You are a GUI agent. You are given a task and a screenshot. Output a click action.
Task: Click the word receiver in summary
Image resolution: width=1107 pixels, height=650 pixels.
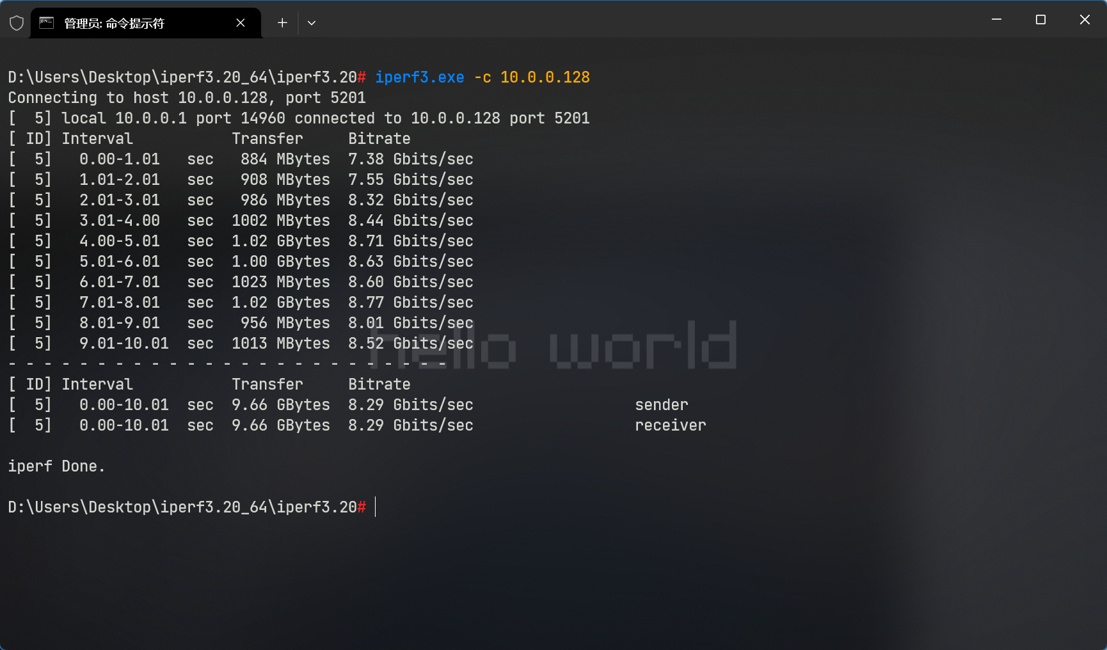point(670,425)
